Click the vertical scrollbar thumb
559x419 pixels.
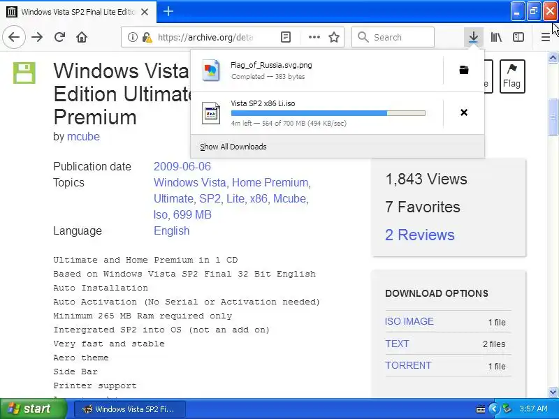click(553, 117)
